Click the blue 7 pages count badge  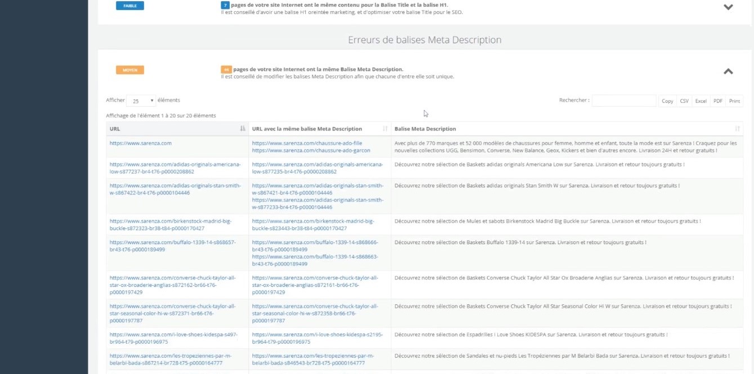(225, 5)
